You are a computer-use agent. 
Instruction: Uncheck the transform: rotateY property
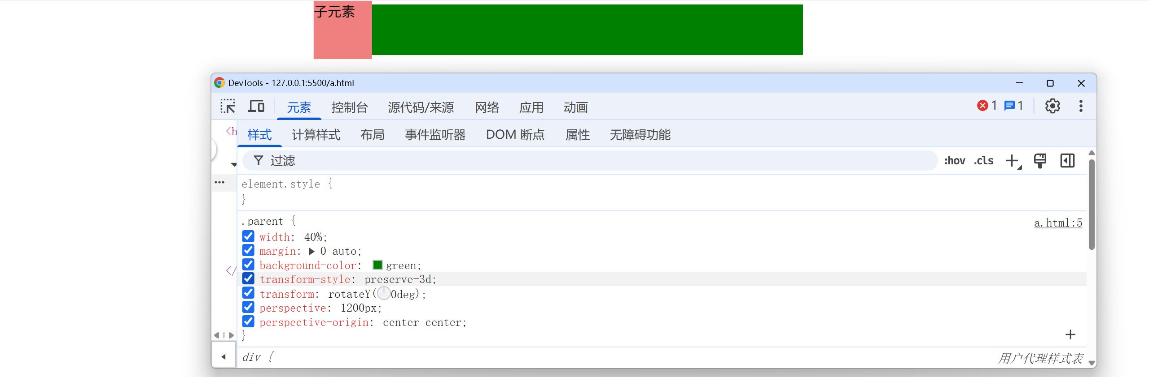coord(248,293)
